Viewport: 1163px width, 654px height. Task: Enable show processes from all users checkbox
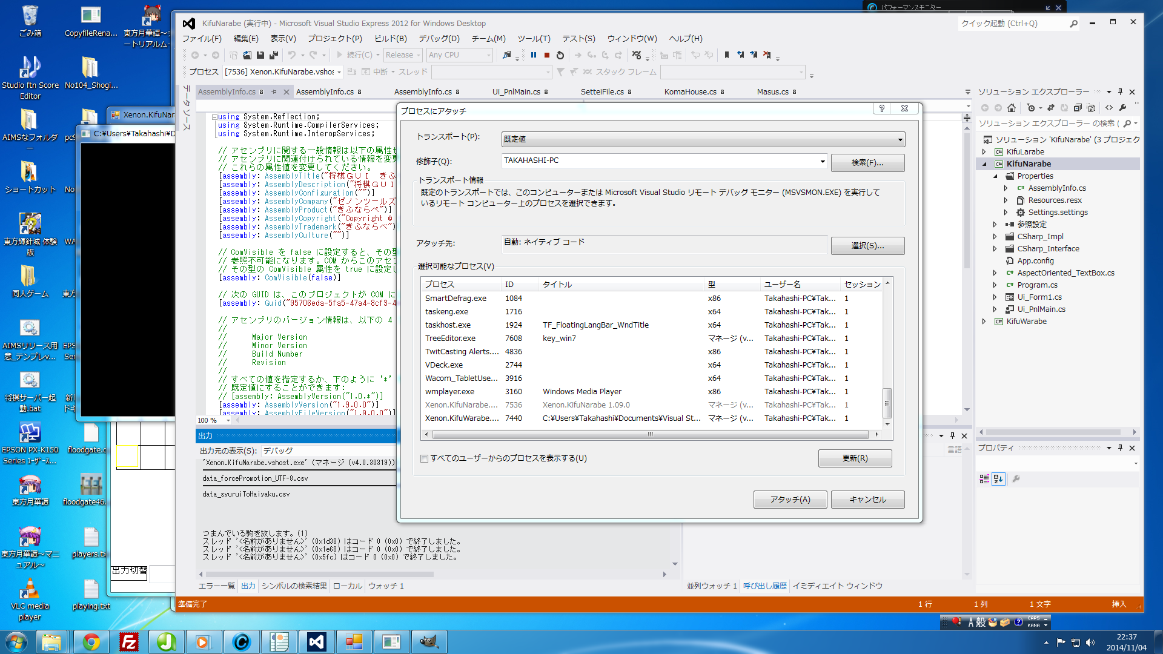click(x=425, y=459)
